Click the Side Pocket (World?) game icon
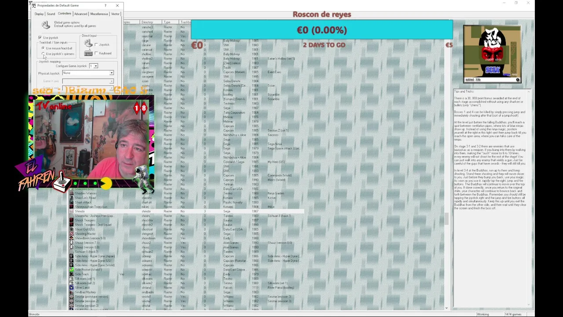 [x=71, y=269]
